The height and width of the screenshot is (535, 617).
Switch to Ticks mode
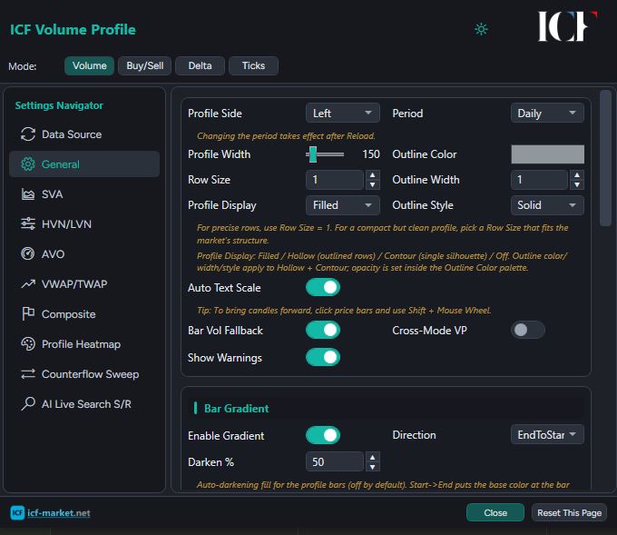tap(253, 65)
